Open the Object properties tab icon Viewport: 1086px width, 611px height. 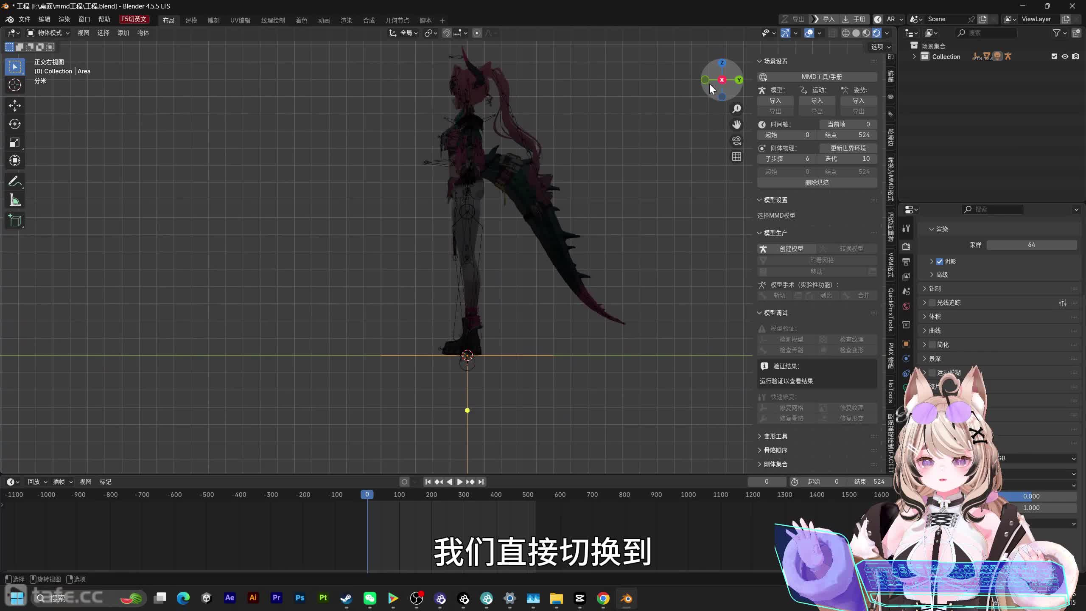click(x=906, y=344)
